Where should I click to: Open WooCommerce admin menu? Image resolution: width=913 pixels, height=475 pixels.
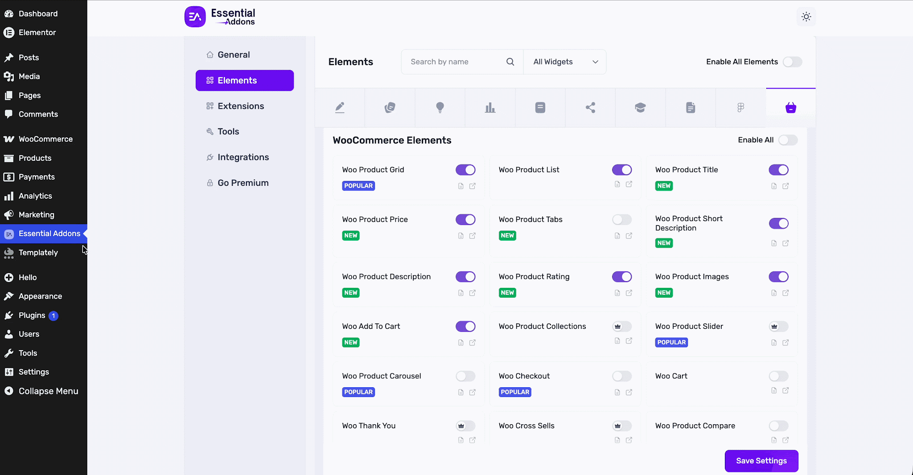[x=44, y=139]
